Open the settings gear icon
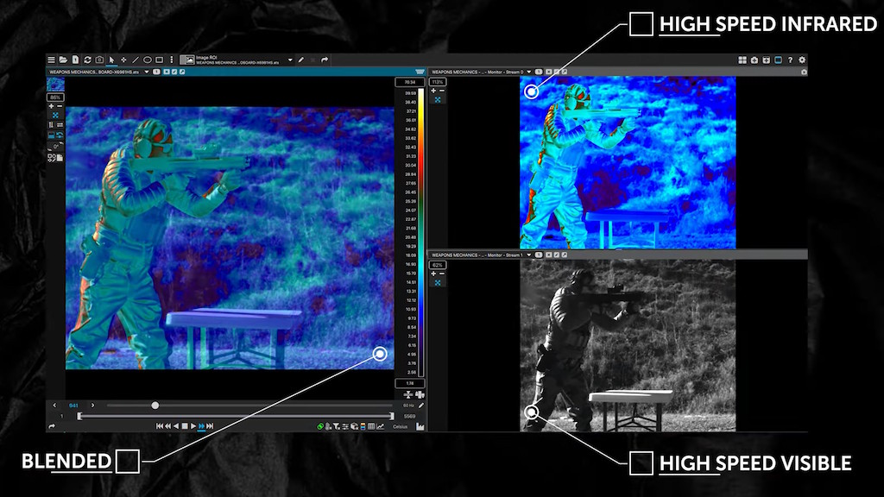This screenshot has width=884, height=497. pyautogui.click(x=802, y=60)
